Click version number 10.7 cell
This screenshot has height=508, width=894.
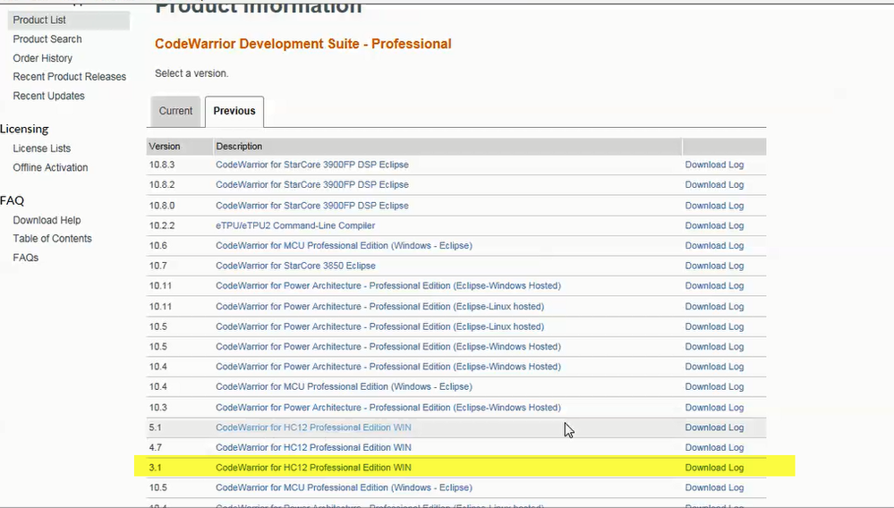coord(158,266)
